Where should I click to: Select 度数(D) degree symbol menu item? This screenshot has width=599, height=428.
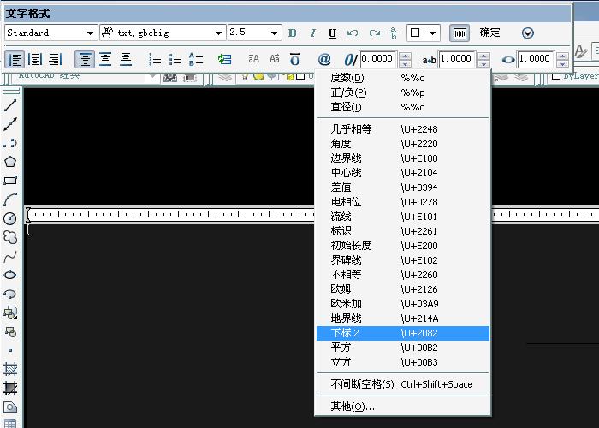coord(403,78)
